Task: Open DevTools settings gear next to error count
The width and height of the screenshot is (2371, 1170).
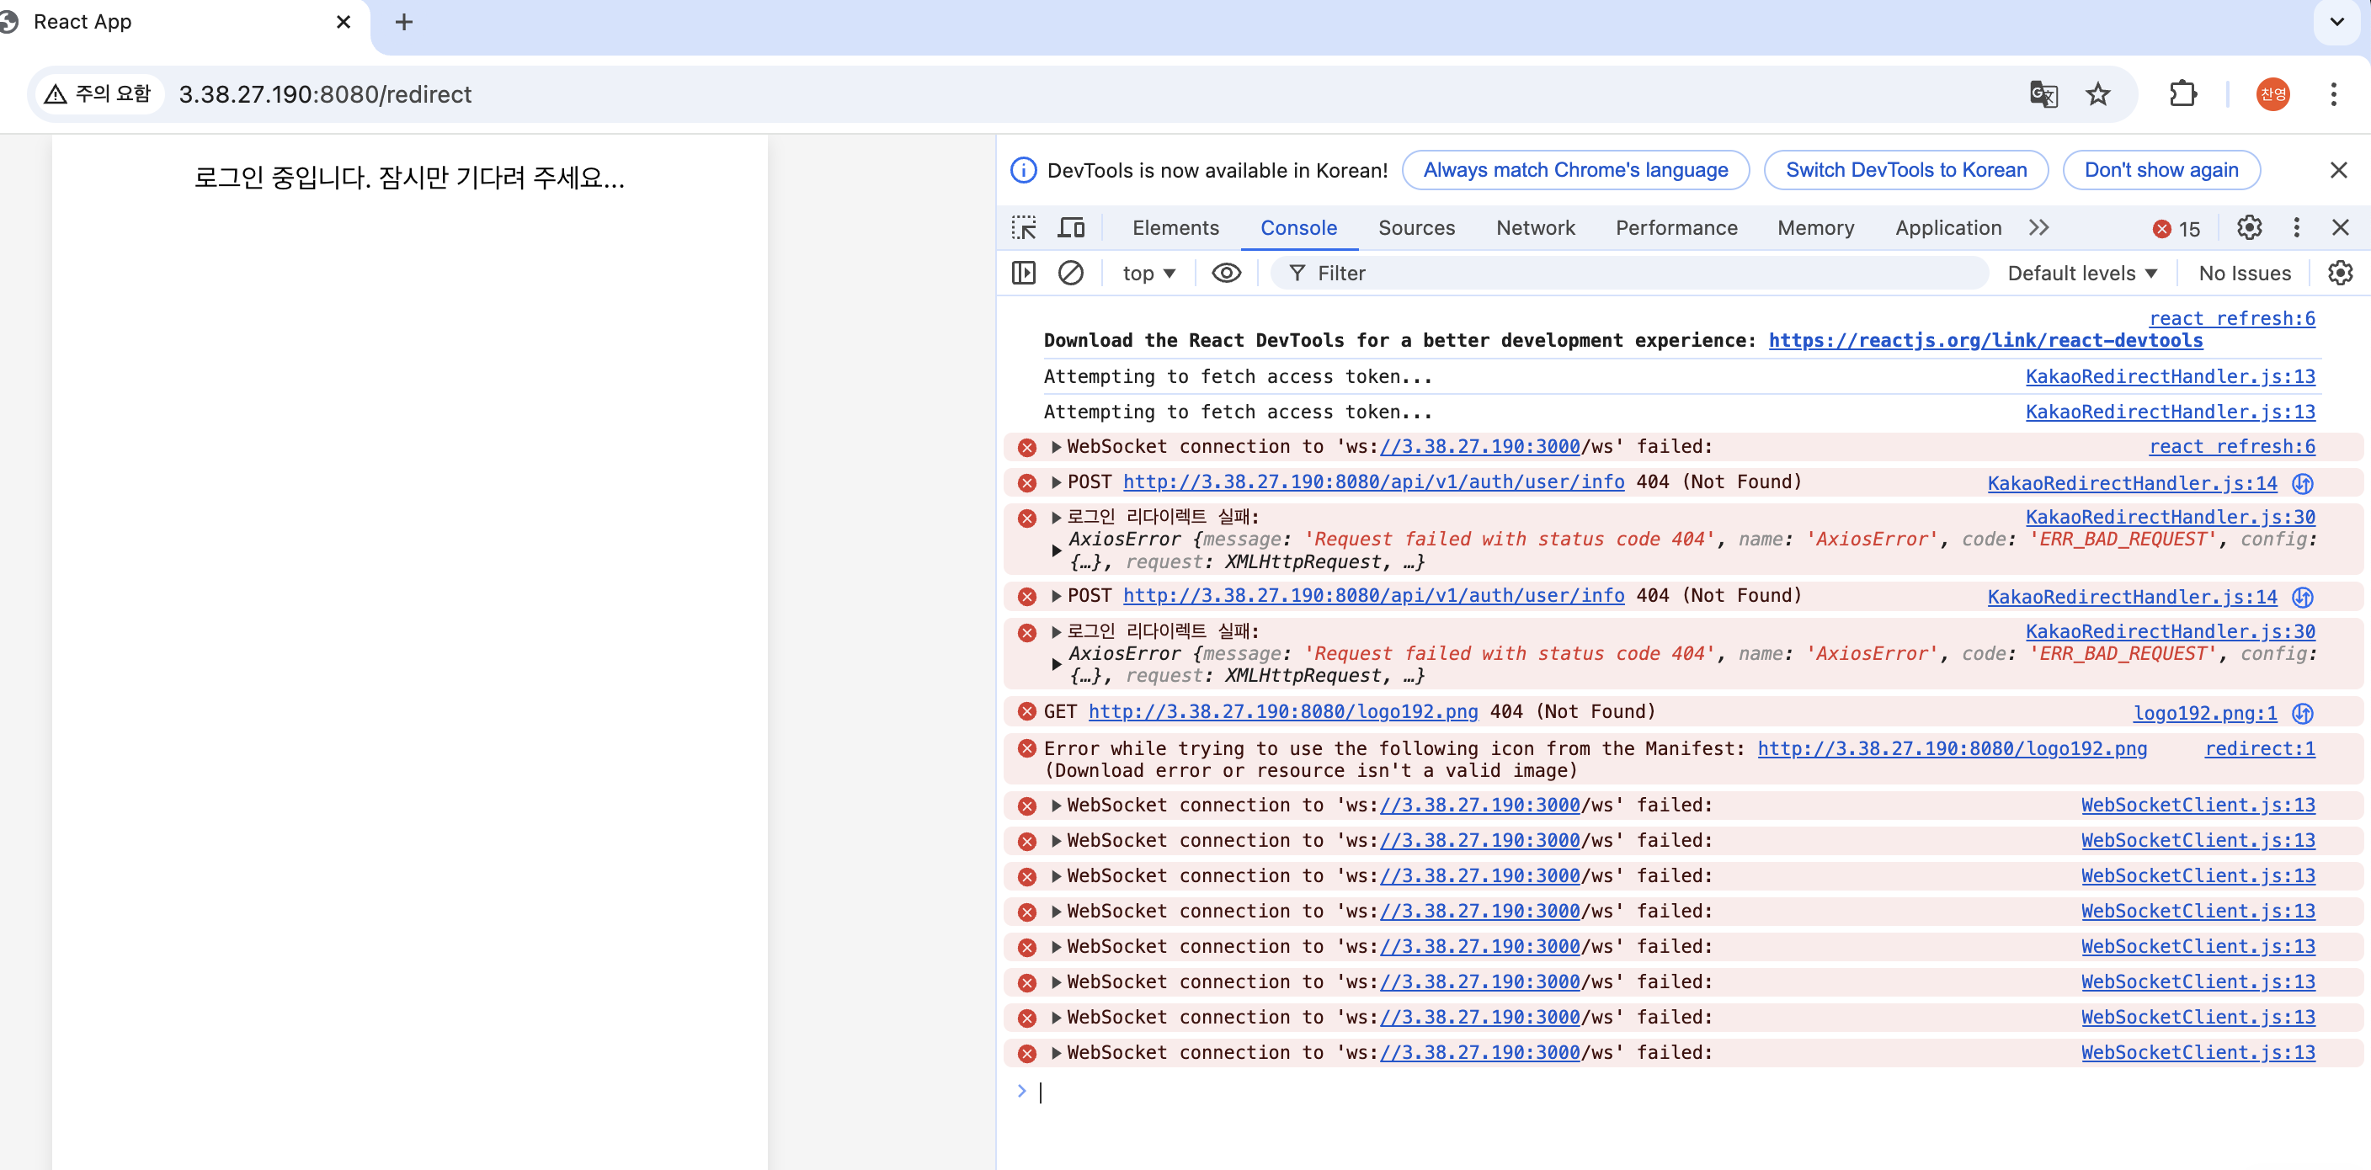Action: [x=2249, y=227]
